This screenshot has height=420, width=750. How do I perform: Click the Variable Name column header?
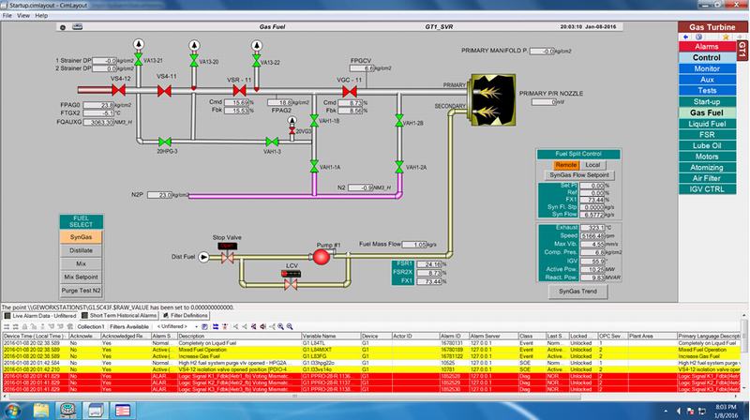pyautogui.click(x=331, y=337)
